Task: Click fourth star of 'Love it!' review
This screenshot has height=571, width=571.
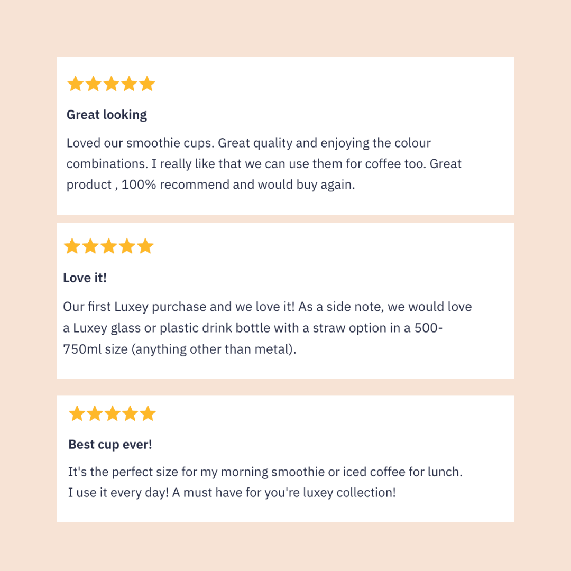Action: pyautogui.click(x=127, y=246)
